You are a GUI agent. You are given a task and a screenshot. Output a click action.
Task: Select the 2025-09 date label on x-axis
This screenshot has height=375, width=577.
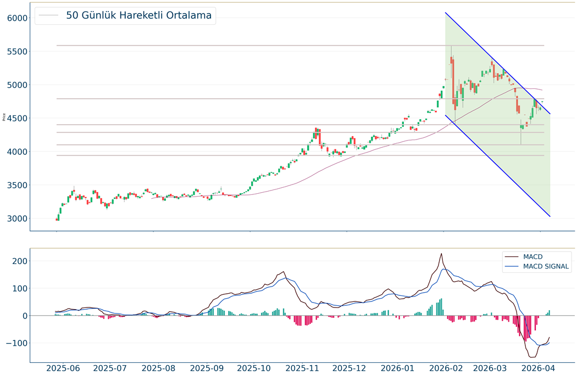(207, 368)
